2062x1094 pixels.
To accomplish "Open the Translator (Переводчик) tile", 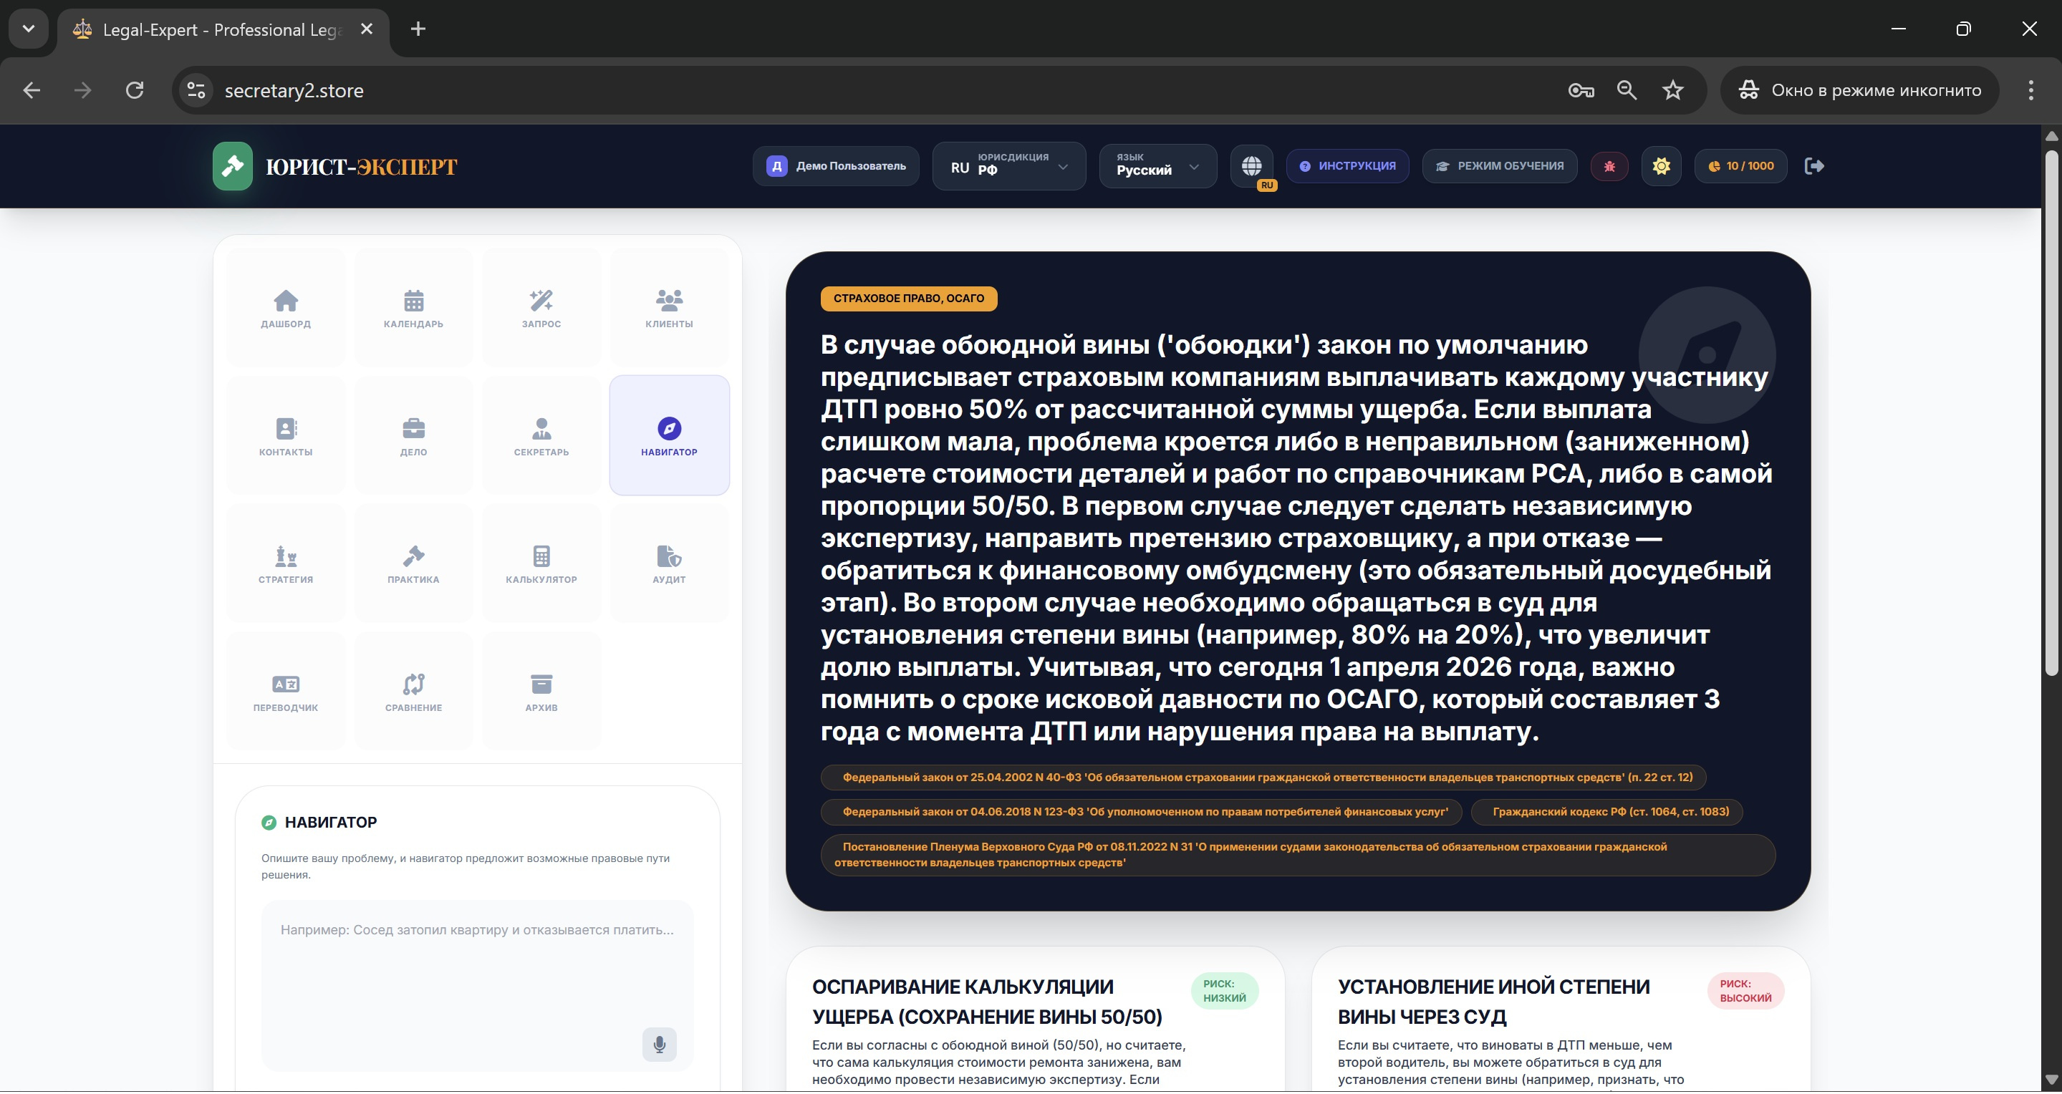I will (286, 692).
